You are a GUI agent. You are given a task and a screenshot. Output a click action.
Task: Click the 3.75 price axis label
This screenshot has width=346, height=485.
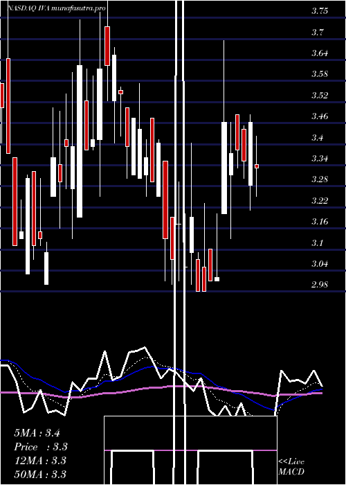[x=320, y=12]
